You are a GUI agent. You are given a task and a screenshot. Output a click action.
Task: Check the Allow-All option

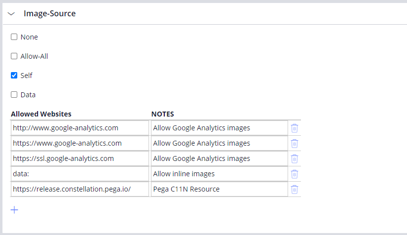[x=14, y=56]
